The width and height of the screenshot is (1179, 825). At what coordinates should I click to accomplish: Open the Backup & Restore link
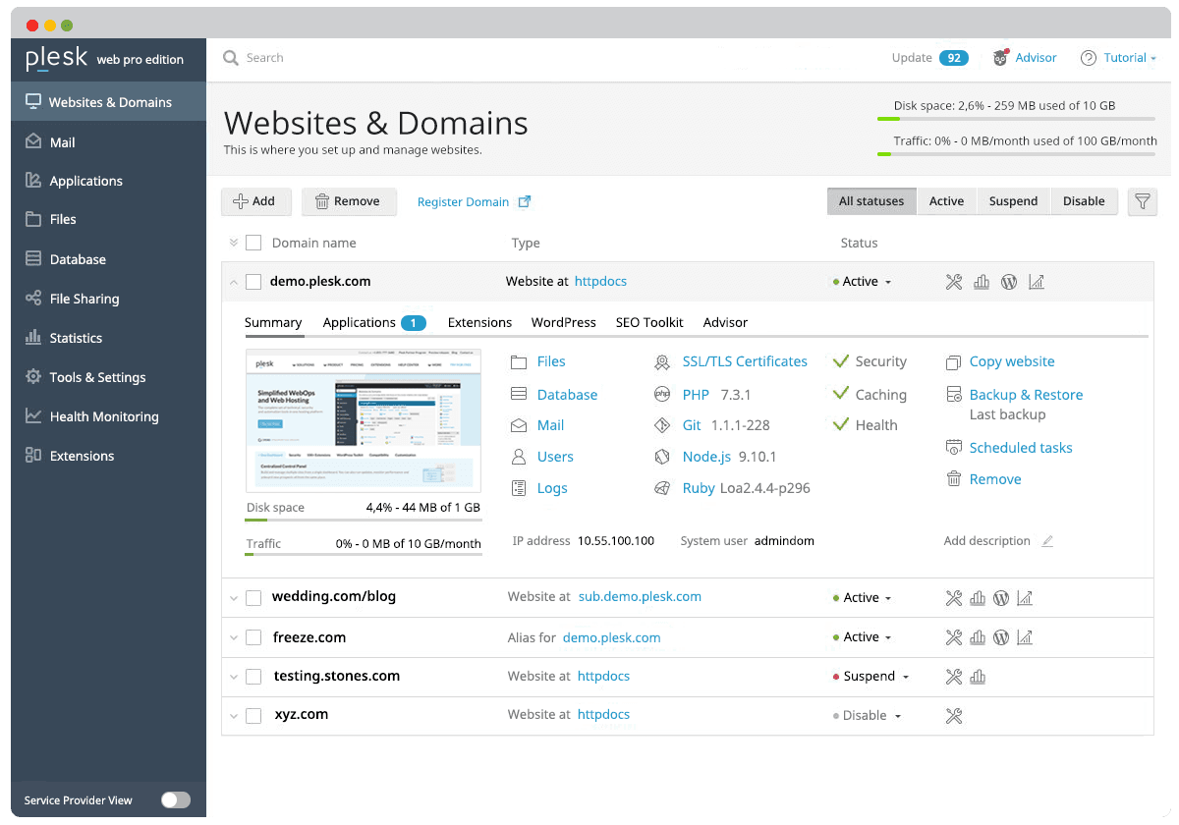[x=1026, y=395]
